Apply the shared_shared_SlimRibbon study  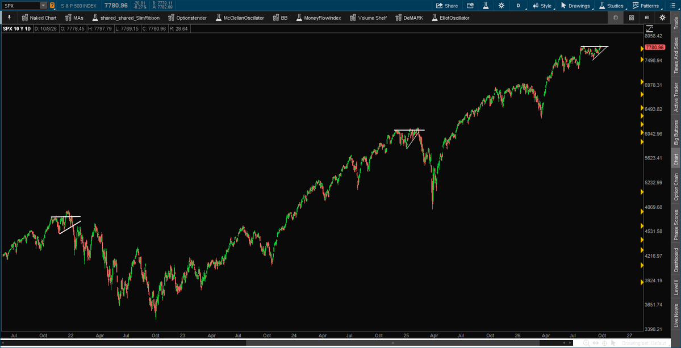(x=126, y=18)
